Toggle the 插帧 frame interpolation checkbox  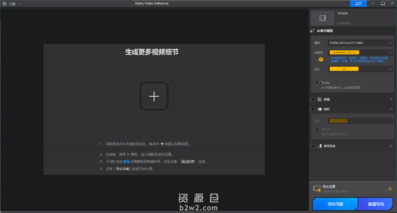point(313,109)
